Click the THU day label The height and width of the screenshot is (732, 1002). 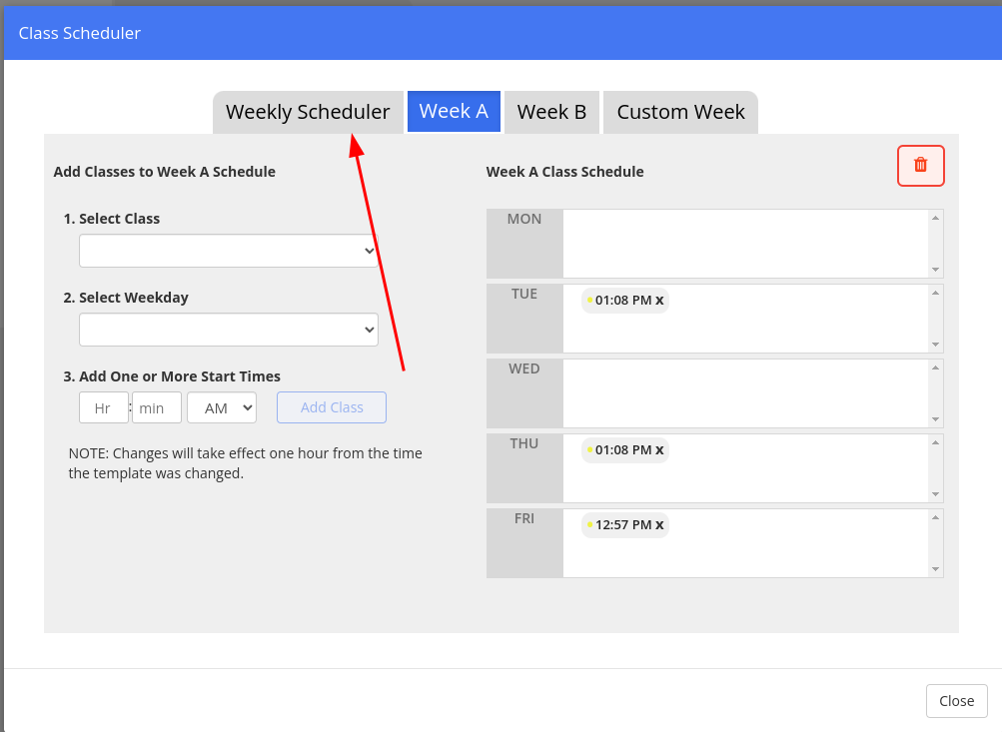tap(524, 443)
